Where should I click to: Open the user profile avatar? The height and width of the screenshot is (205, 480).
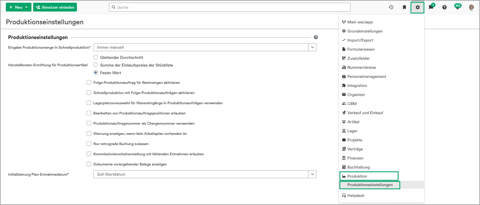tap(471, 7)
